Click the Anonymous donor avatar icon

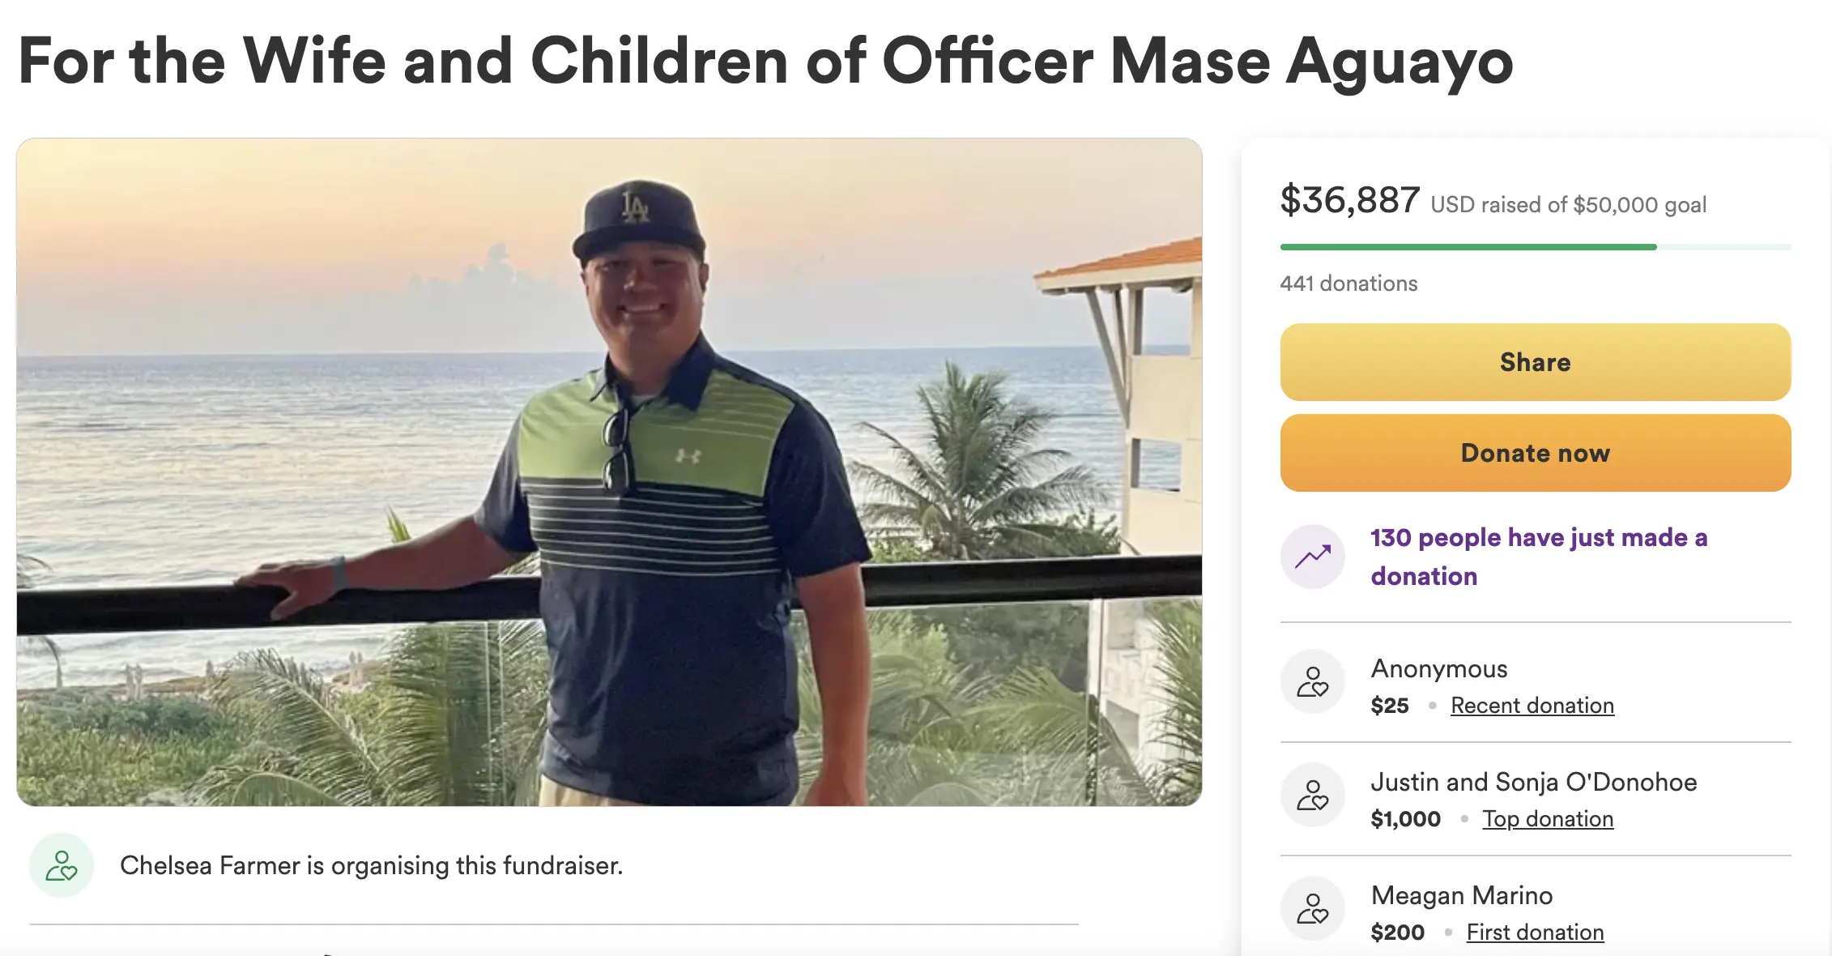tap(1312, 681)
